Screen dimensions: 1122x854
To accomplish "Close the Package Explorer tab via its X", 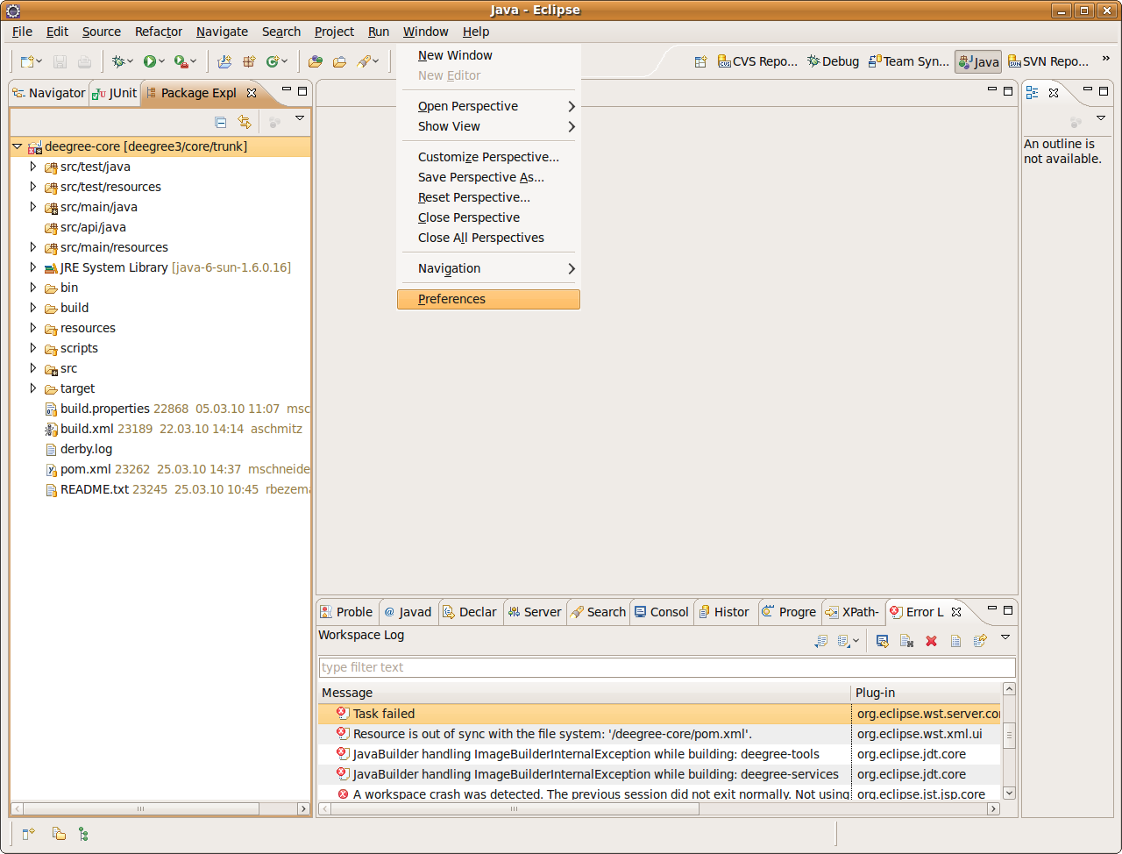I will (252, 92).
